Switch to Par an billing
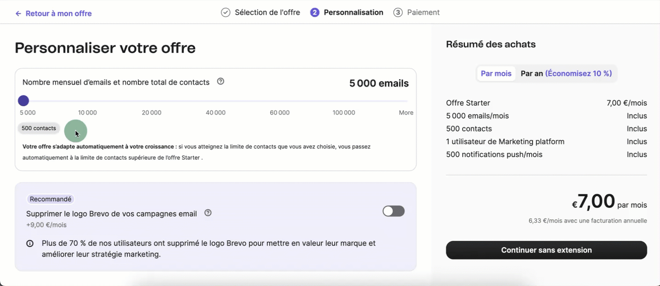The width and height of the screenshot is (660, 286). coord(566,74)
